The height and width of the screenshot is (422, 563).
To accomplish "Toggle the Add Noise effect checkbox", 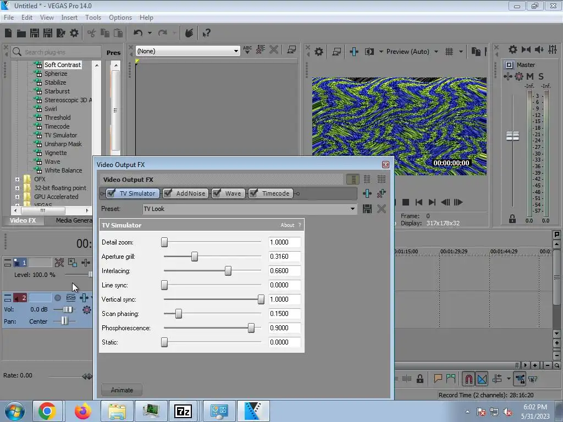I will click(167, 193).
